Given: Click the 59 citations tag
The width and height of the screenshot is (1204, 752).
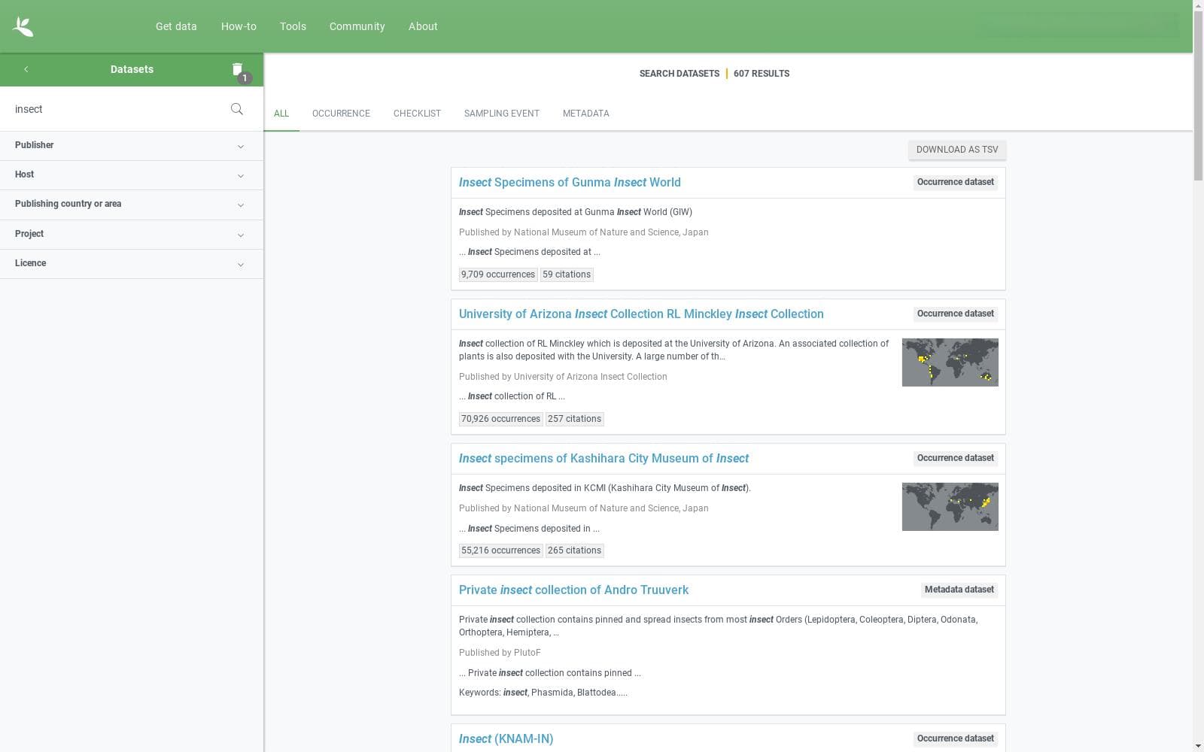Looking at the screenshot, I should 567,274.
